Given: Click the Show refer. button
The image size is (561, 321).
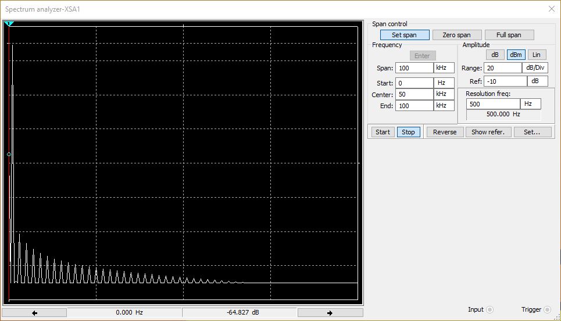Looking at the screenshot, I should [x=488, y=132].
